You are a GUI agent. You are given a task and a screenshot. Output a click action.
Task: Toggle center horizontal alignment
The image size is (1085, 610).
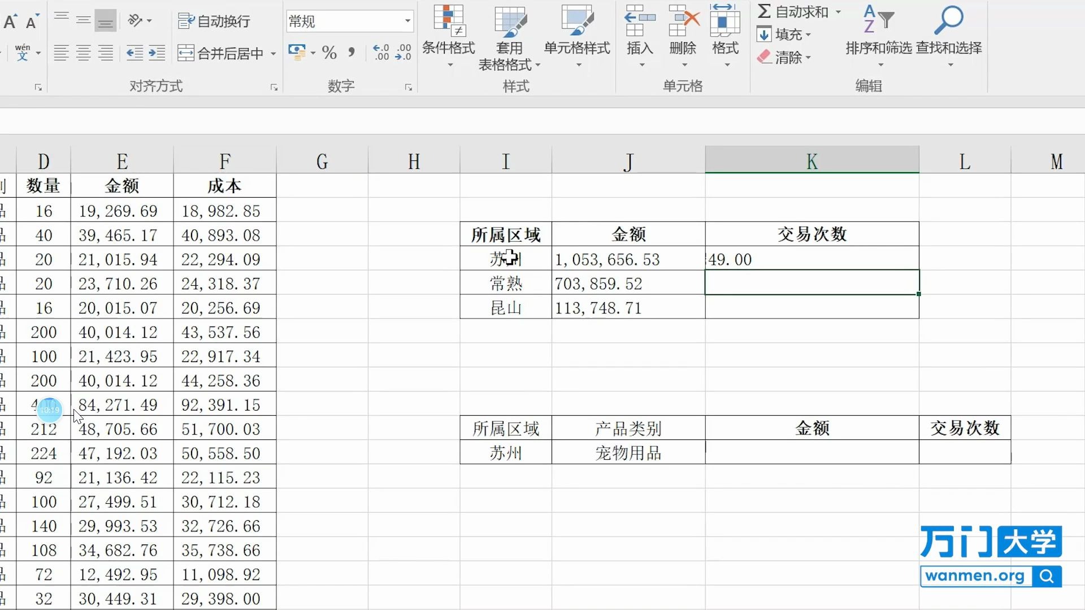click(84, 53)
